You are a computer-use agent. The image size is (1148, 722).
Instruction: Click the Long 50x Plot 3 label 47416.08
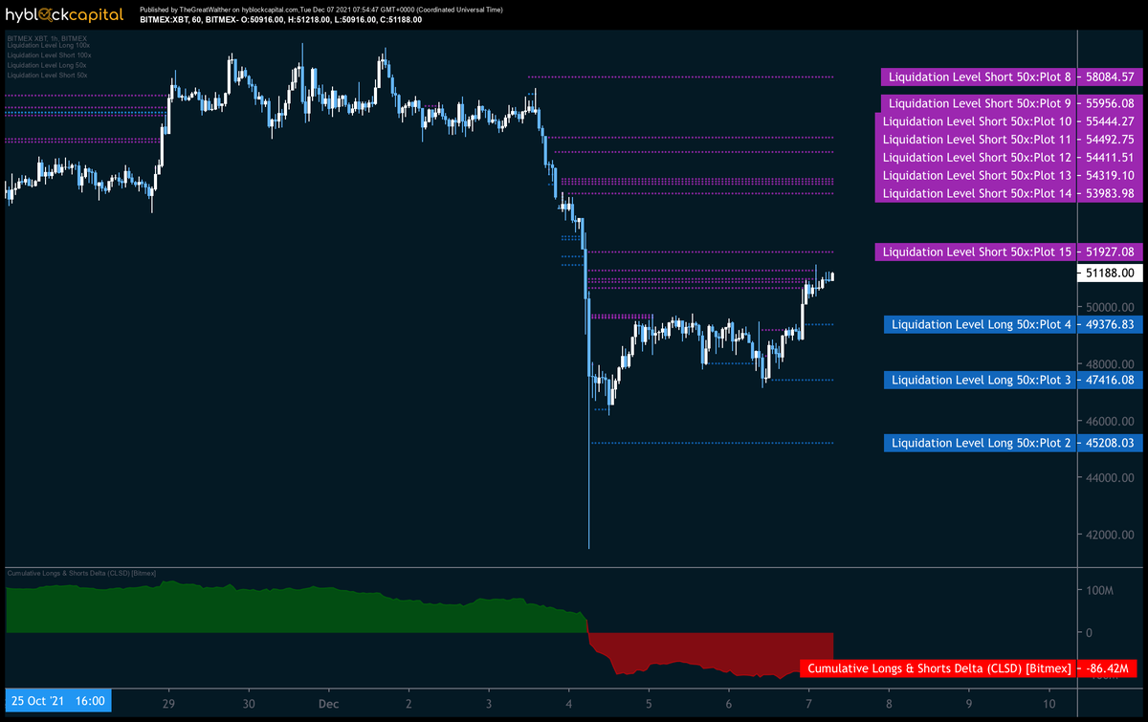point(1013,381)
